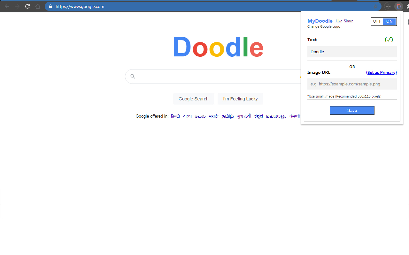Click the back navigation arrow
This screenshot has height=255, width=409.
click(7, 6)
